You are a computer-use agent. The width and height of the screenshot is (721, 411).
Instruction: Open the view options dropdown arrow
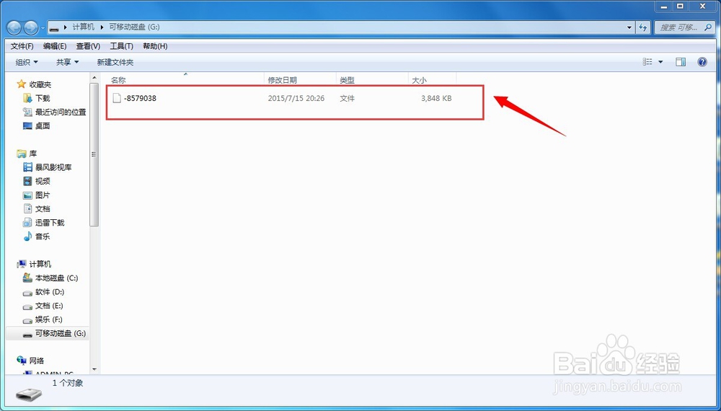[660, 61]
